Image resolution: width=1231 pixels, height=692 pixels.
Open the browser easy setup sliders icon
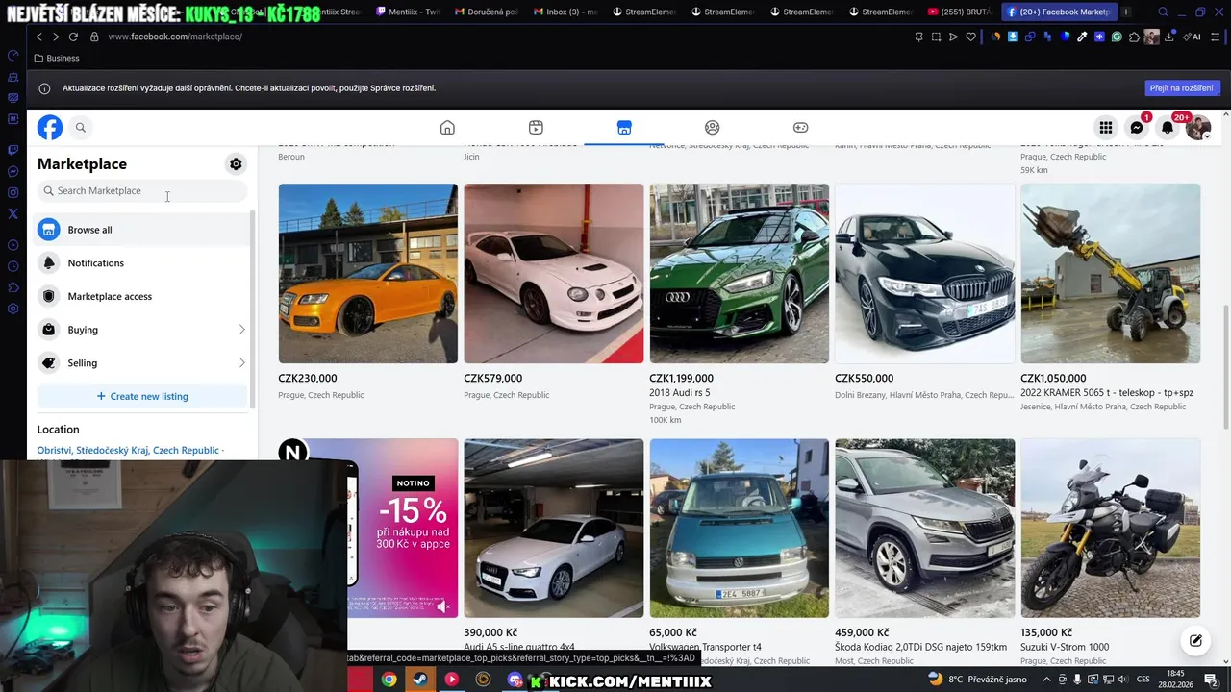click(x=1215, y=37)
